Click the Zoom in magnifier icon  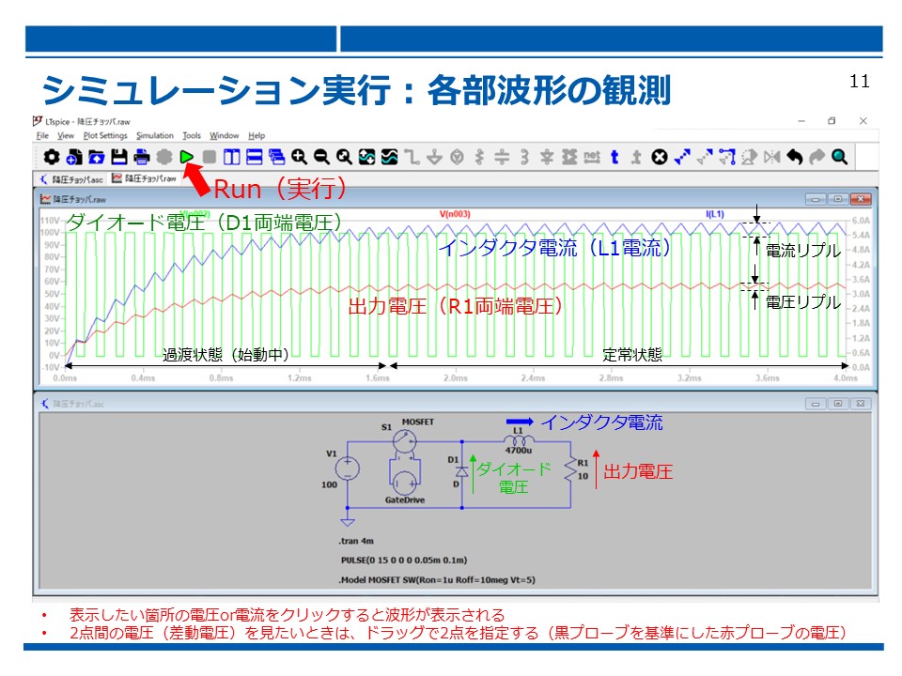tap(300, 158)
